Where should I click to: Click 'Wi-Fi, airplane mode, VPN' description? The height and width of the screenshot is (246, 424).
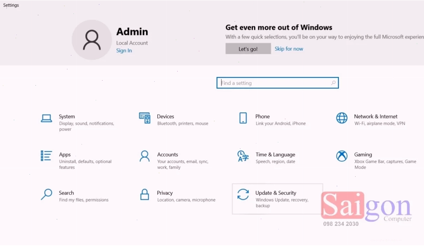point(380,124)
